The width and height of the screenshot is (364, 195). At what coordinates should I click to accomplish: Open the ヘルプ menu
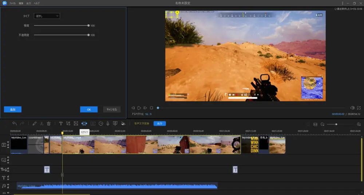(x=36, y=3)
